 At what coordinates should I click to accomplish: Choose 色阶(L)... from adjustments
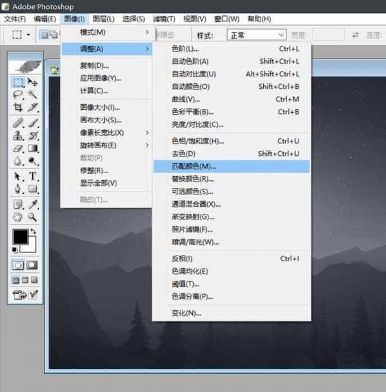pos(232,49)
